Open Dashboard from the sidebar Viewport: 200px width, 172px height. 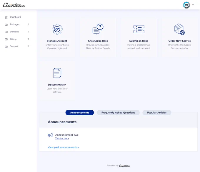click(x=15, y=17)
